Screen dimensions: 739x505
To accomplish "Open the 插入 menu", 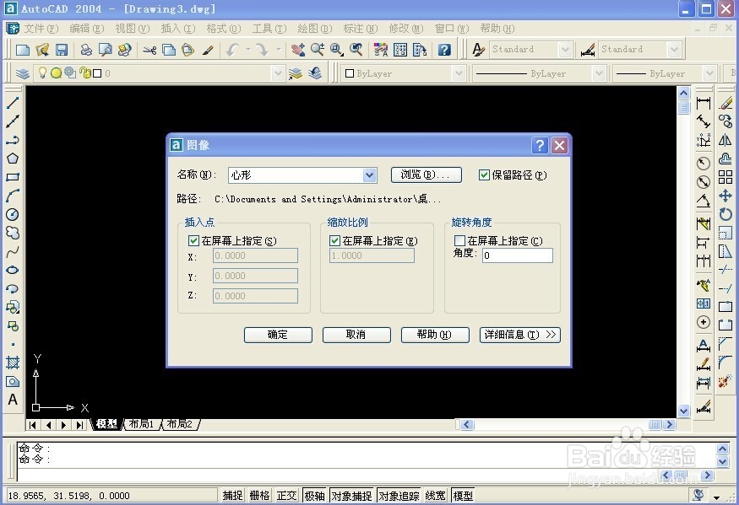I will pos(175,28).
